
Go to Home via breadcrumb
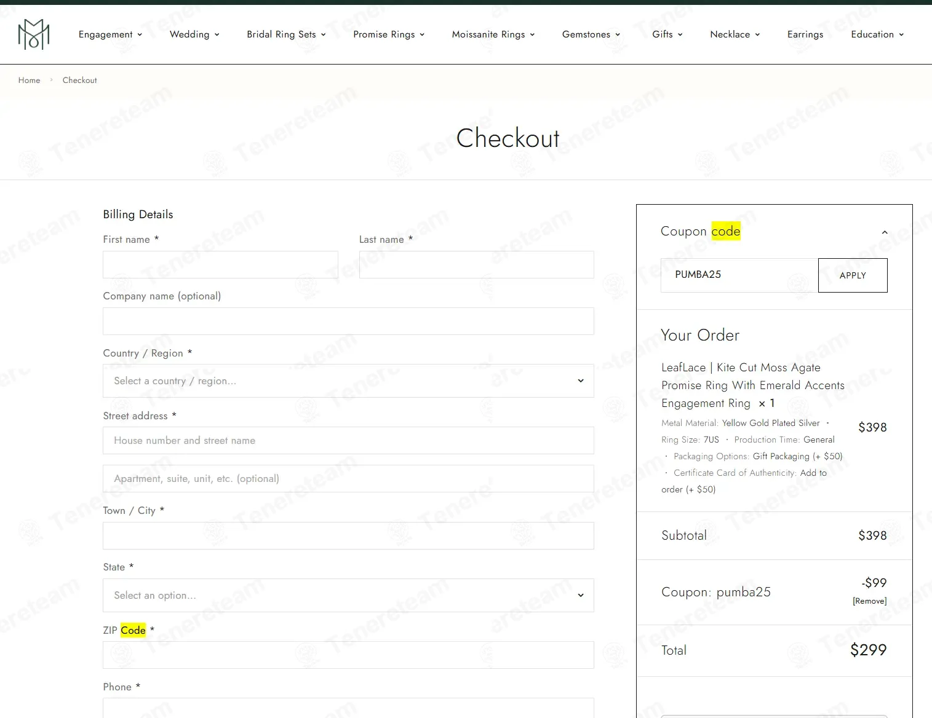(29, 81)
